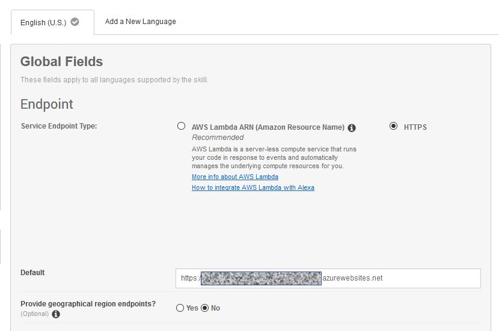Click the info icon next to Optional
This screenshot has height=331, width=499.
[56, 314]
